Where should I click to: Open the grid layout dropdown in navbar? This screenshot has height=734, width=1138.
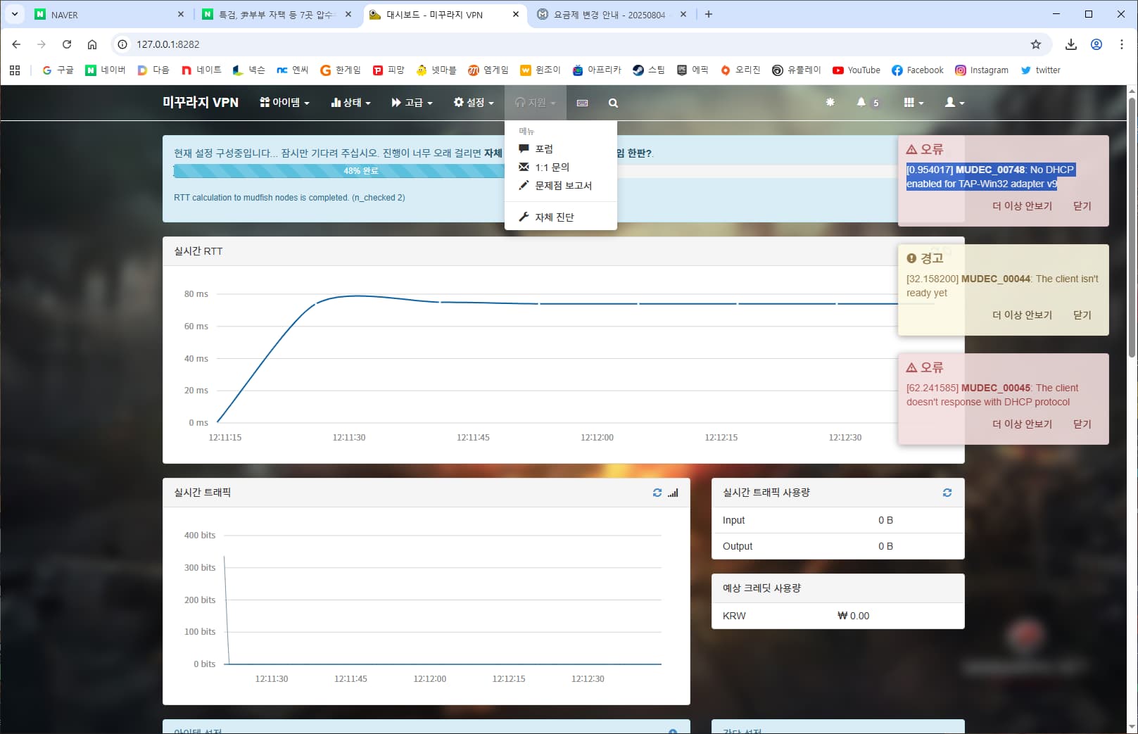913,103
